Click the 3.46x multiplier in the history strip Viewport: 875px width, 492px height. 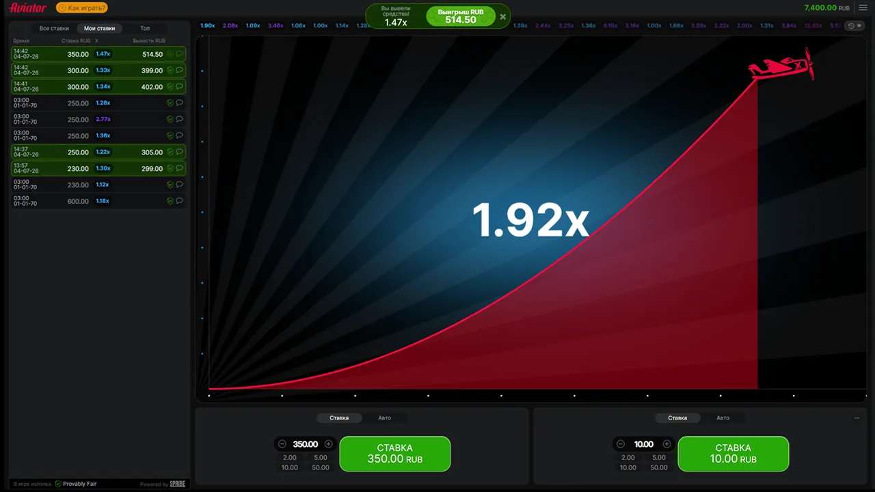click(x=275, y=25)
